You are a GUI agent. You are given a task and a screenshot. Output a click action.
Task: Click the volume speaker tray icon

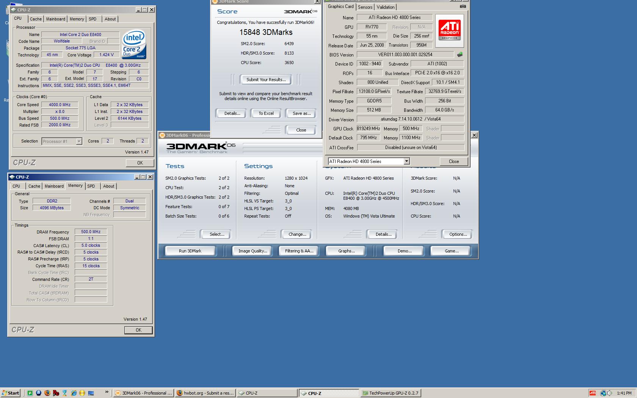(x=609, y=393)
